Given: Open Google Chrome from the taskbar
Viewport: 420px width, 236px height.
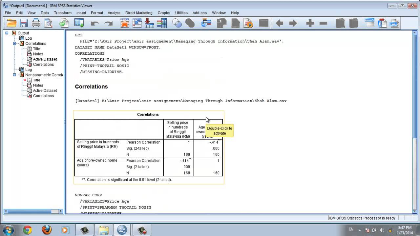Looking at the screenshot, I should tap(28, 230).
